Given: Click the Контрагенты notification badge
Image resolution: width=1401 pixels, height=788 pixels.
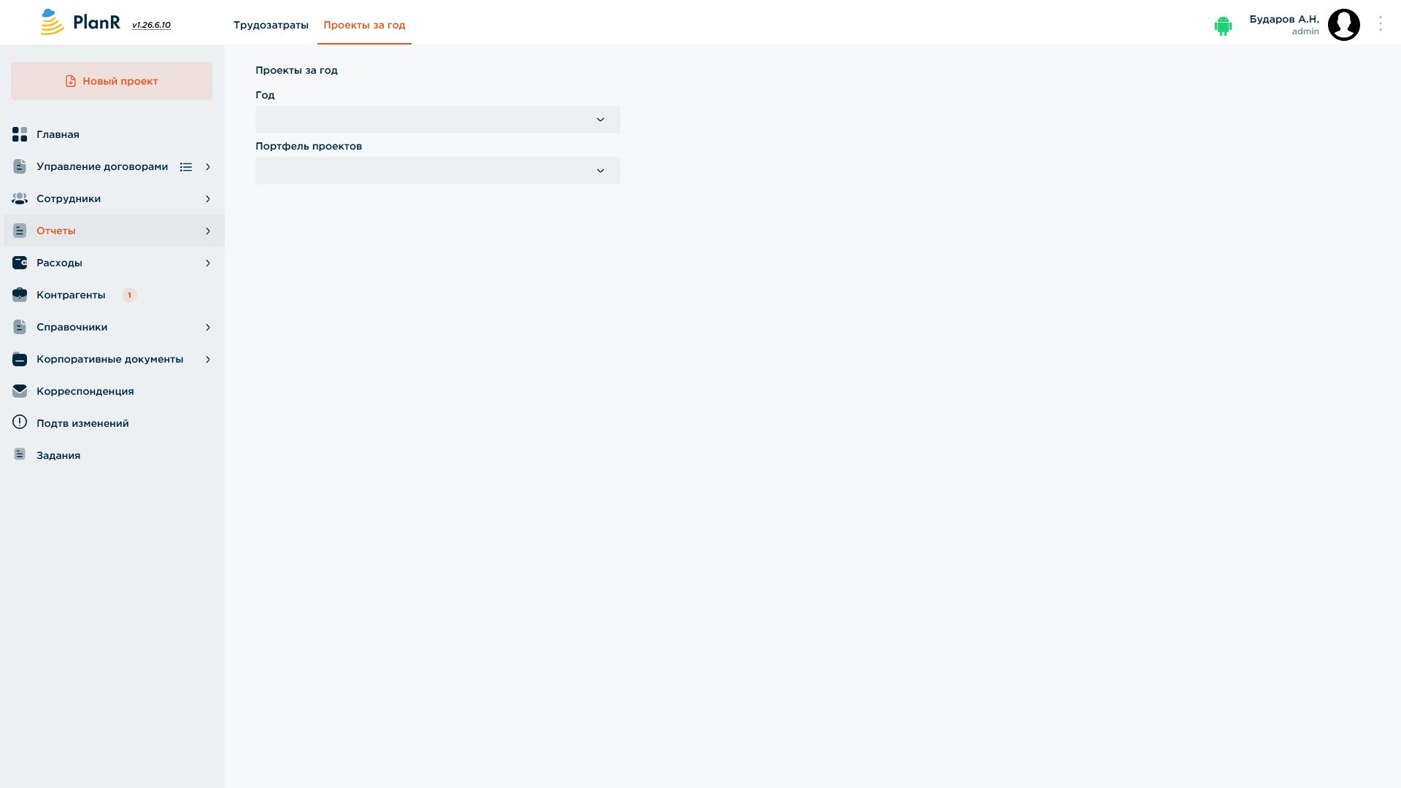Looking at the screenshot, I should tap(129, 295).
